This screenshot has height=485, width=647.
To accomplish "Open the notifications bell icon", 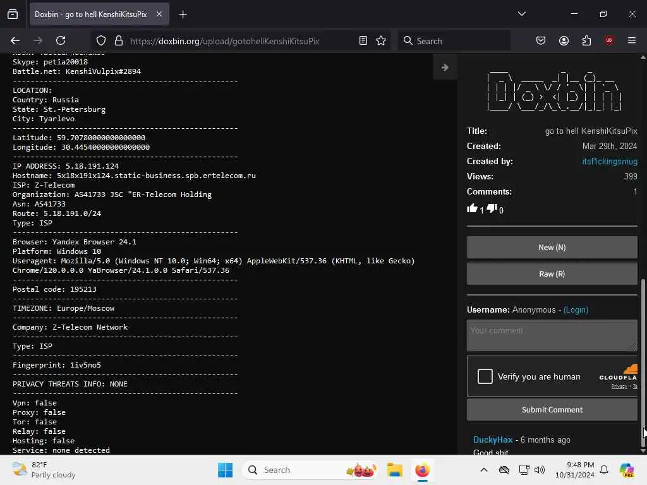I will tap(604, 470).
